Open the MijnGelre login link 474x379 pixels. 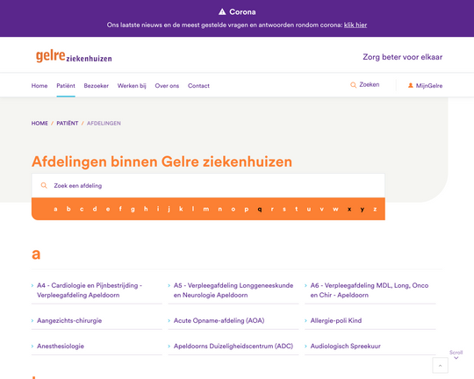click(429, 86)
